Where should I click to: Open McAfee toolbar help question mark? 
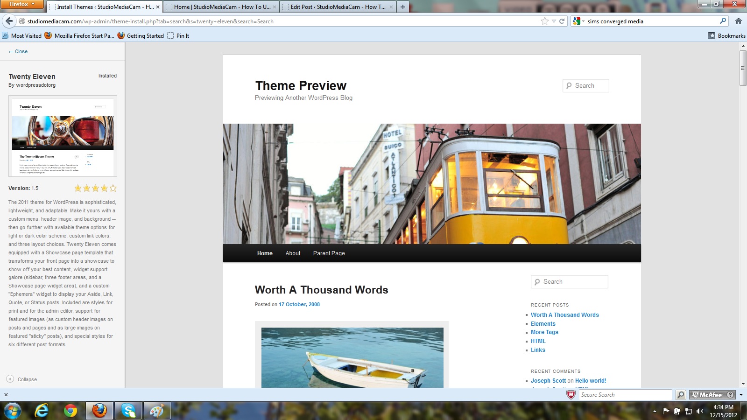pos(731,395)
